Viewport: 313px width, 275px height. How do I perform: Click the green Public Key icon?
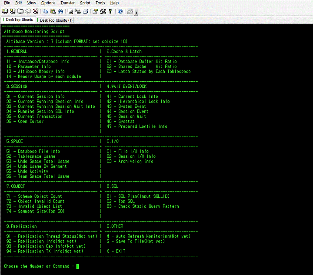110,11
